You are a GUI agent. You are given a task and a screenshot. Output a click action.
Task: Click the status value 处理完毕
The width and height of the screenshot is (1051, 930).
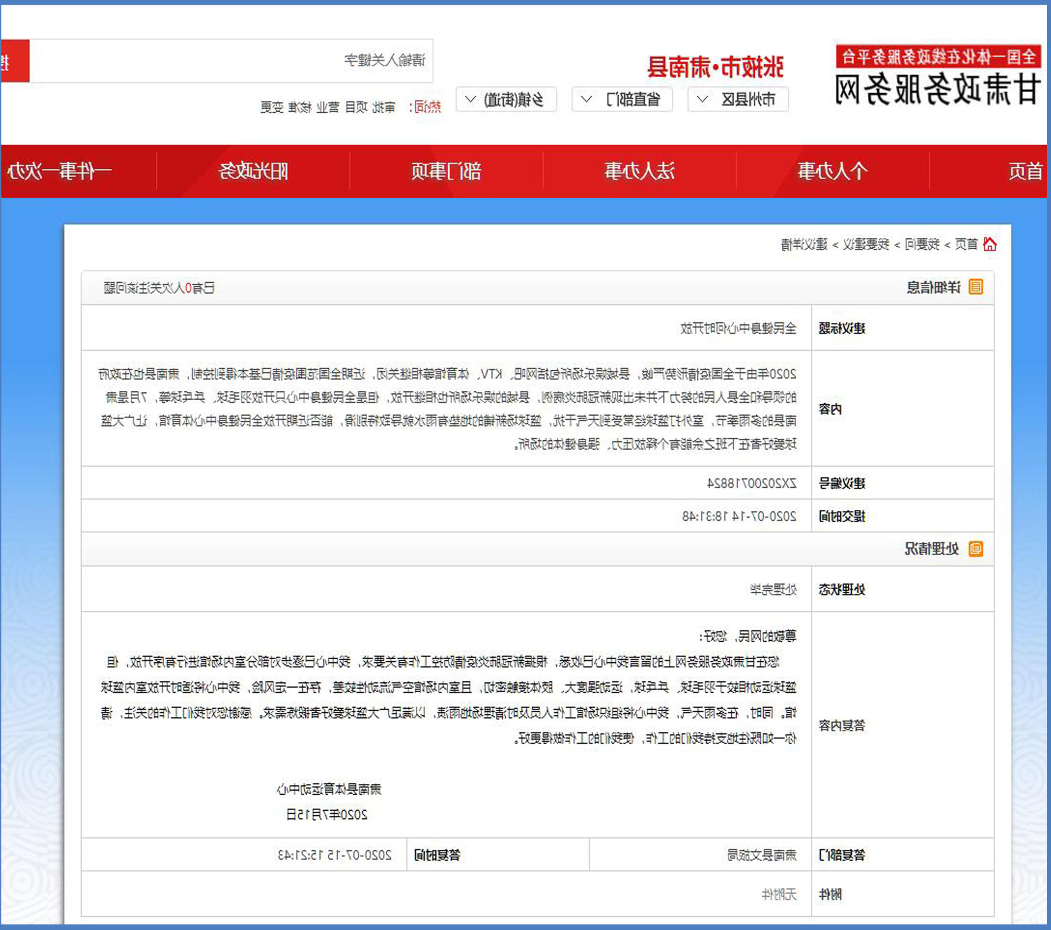(773, 590)
